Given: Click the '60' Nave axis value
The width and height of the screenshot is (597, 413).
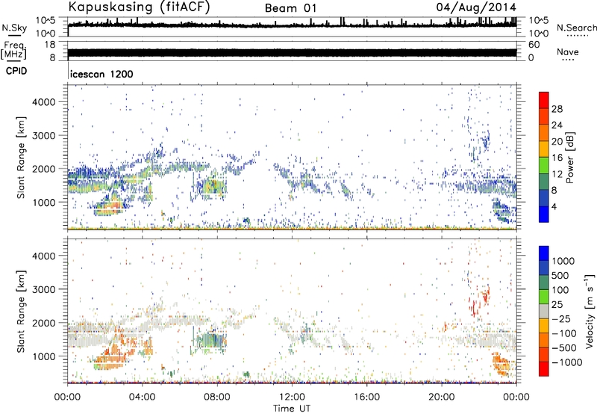Looking at the screenshot, I should (x=534, y=45).
